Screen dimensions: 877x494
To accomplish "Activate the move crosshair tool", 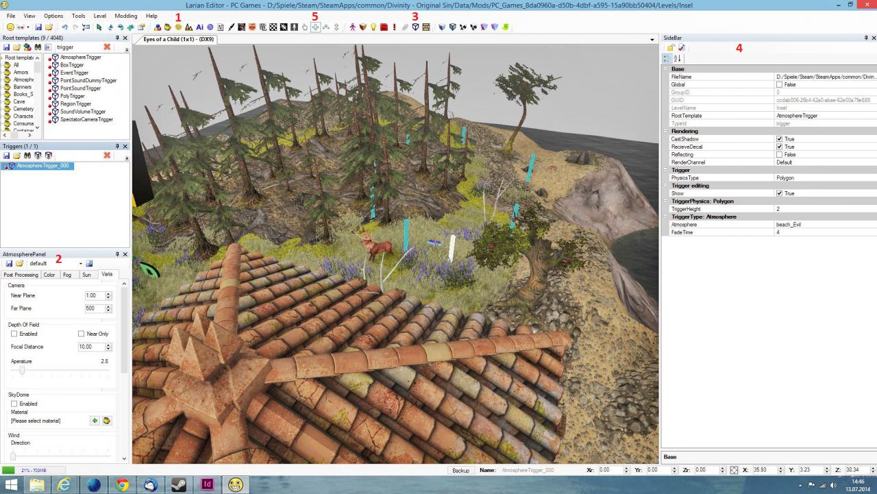I will click(315, 27).
